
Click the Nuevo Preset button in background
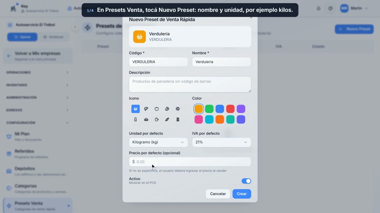point(354,29)
